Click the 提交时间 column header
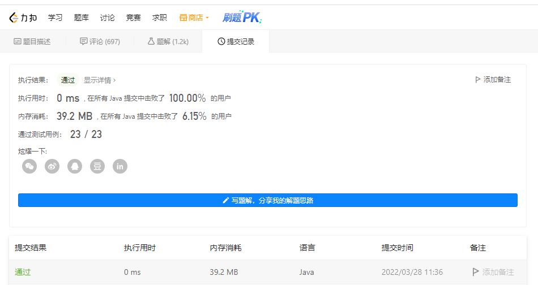This screenshot has width=538, height=285. pyautogui.click(x=398, y=248)
